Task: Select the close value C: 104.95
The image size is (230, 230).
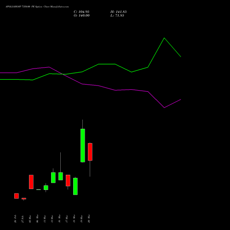Action: pyautogui.click(x=81, y=12)
